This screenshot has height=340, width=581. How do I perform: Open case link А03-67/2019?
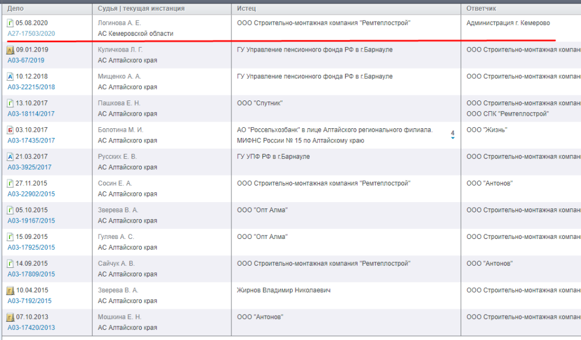click(x=26, y=60)
